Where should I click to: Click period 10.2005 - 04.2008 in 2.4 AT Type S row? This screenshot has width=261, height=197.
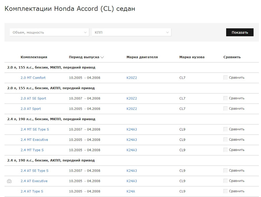click(x=85, y=192)
